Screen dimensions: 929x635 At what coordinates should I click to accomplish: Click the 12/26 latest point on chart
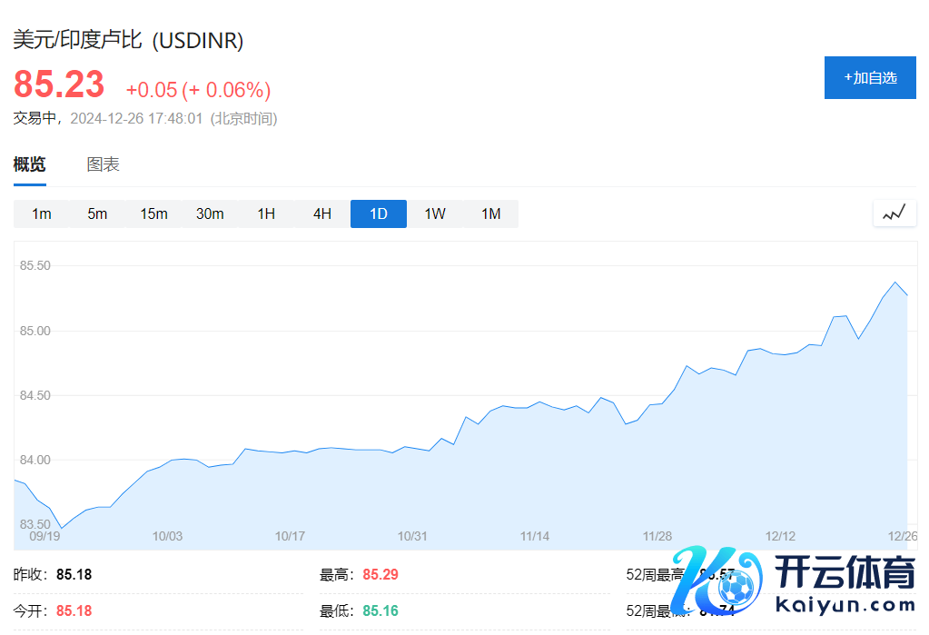pyautogui.click(x=906, y=295)
